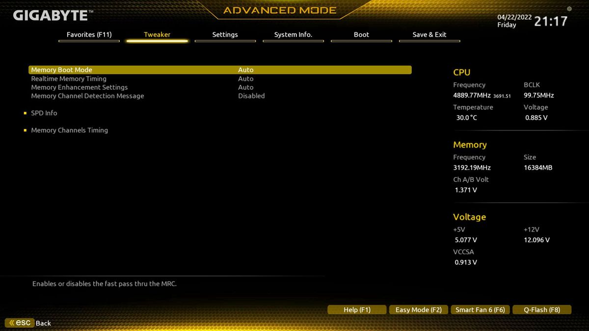
Task: Click +12V reading 12.096 V
Action: [x=537, y=240]
